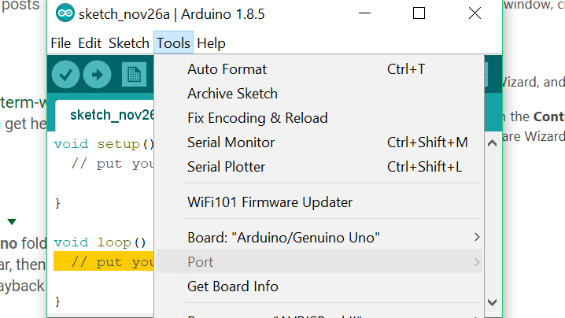
Task: Open the Sketch menu
Action: (x=129, y=43)
